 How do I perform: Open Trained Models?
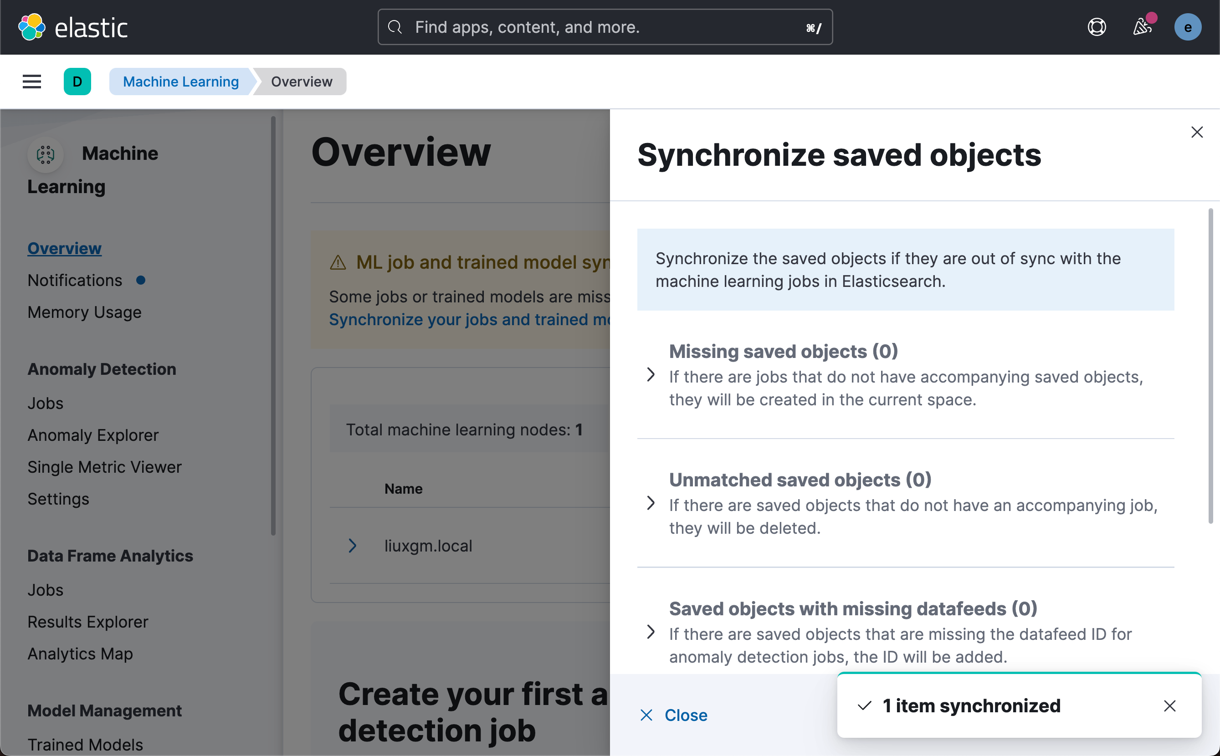click(86, 745)
